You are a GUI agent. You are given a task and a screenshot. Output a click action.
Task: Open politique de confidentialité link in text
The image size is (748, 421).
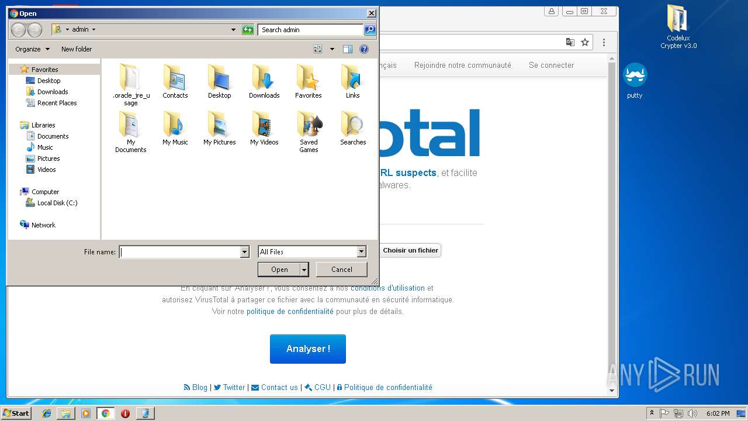(290, 312)
